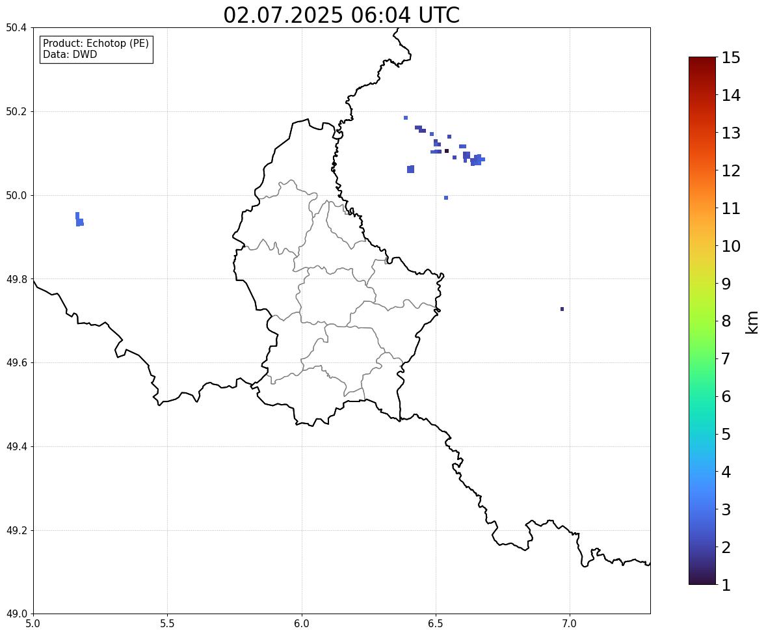Click the blue section of the colorbar

coord(702,498)
